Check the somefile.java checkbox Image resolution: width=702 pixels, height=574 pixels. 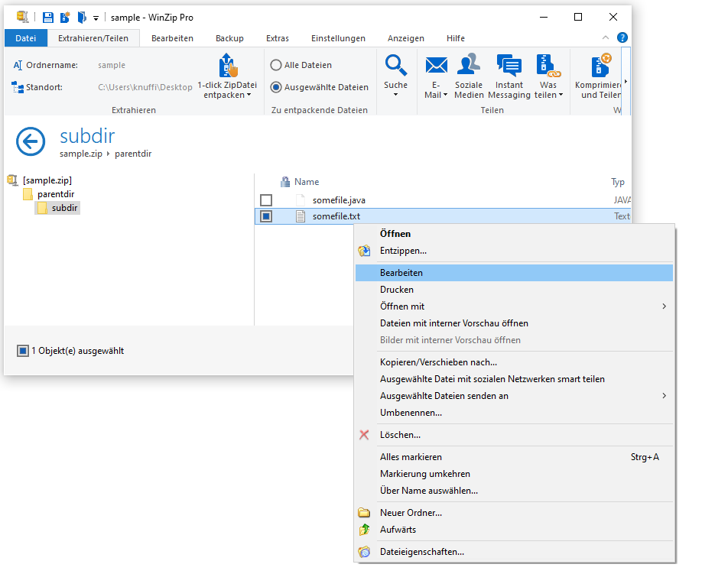(266, 200)
